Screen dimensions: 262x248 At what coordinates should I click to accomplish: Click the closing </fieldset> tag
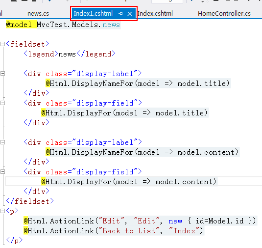click(x=30, y=201)
